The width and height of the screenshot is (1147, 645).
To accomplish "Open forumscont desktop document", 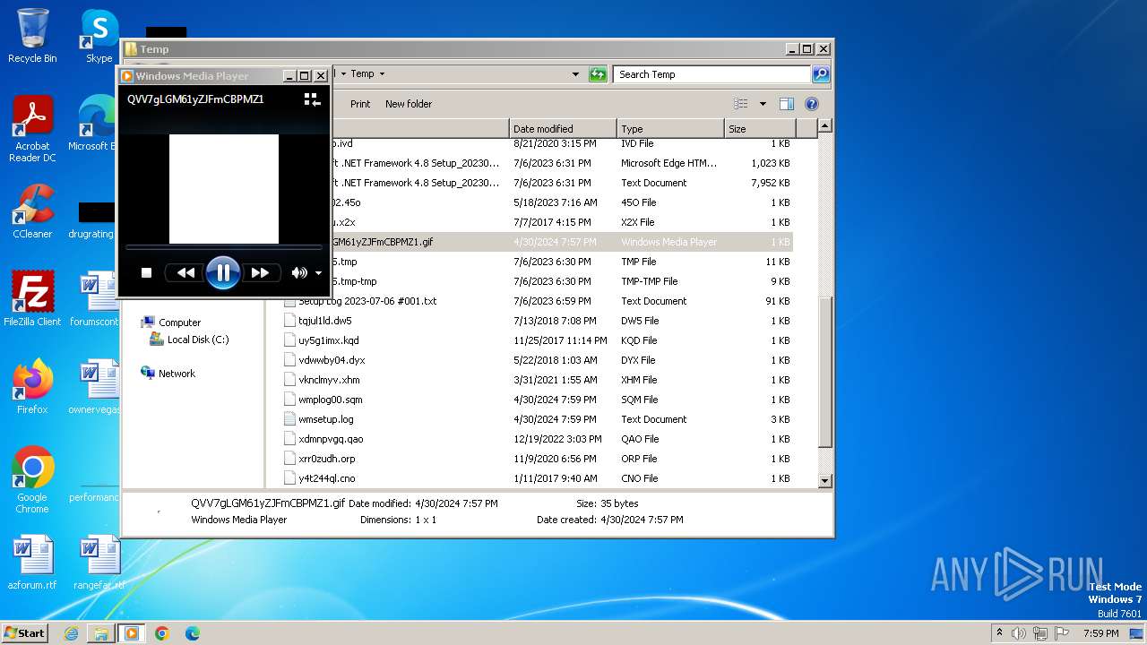I will click(x=95, y=298).
